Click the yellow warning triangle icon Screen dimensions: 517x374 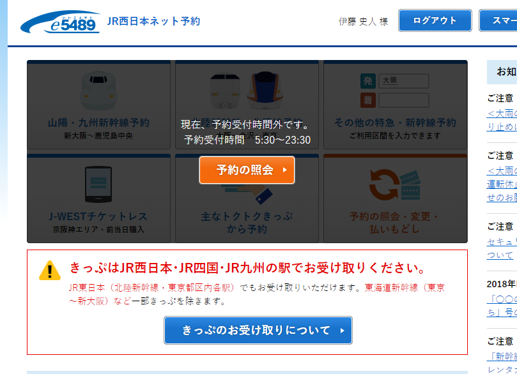50,271
